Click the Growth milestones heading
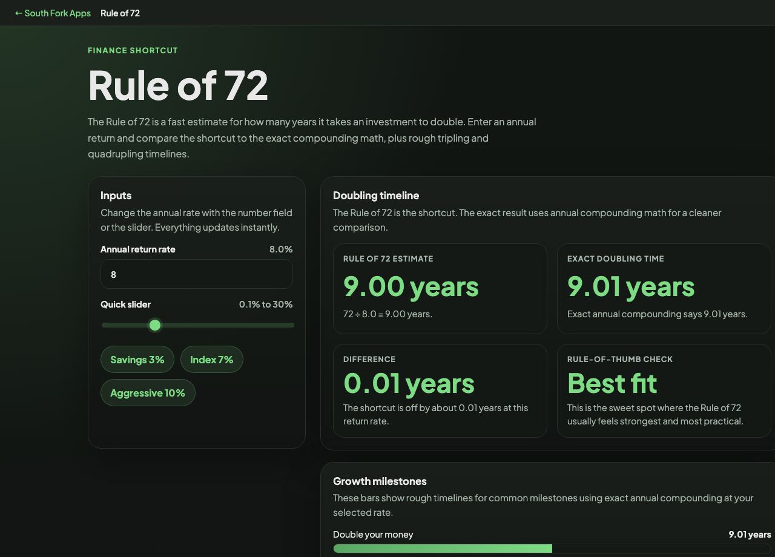The height and width of the screenshot is (557, 775). click(380, 481)
